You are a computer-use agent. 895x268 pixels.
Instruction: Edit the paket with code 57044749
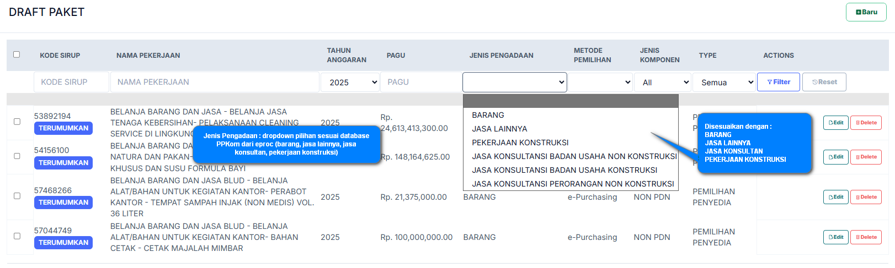(x=835, y=237)
